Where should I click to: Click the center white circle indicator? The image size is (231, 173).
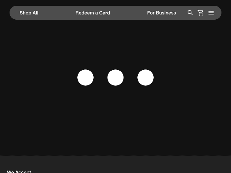[115, 77]
